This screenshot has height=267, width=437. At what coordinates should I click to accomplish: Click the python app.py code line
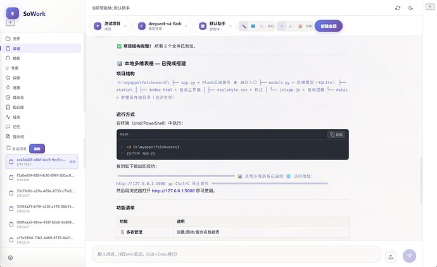point(141,153)
